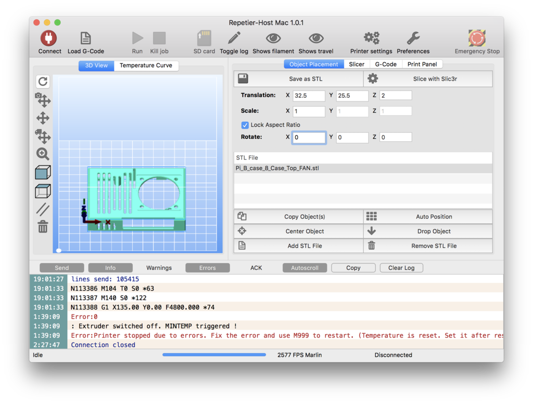Switch to solid cube view
The width and height of the screenshot is (533, 404).
click(43, 173)
